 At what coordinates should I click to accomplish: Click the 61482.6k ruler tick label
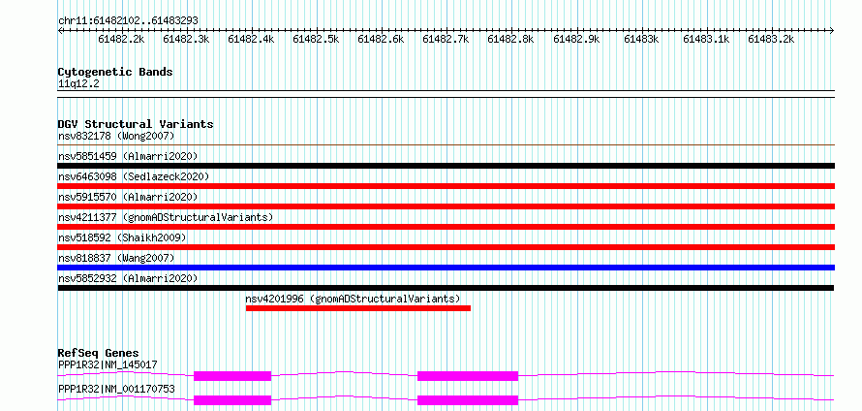(381, 39)
